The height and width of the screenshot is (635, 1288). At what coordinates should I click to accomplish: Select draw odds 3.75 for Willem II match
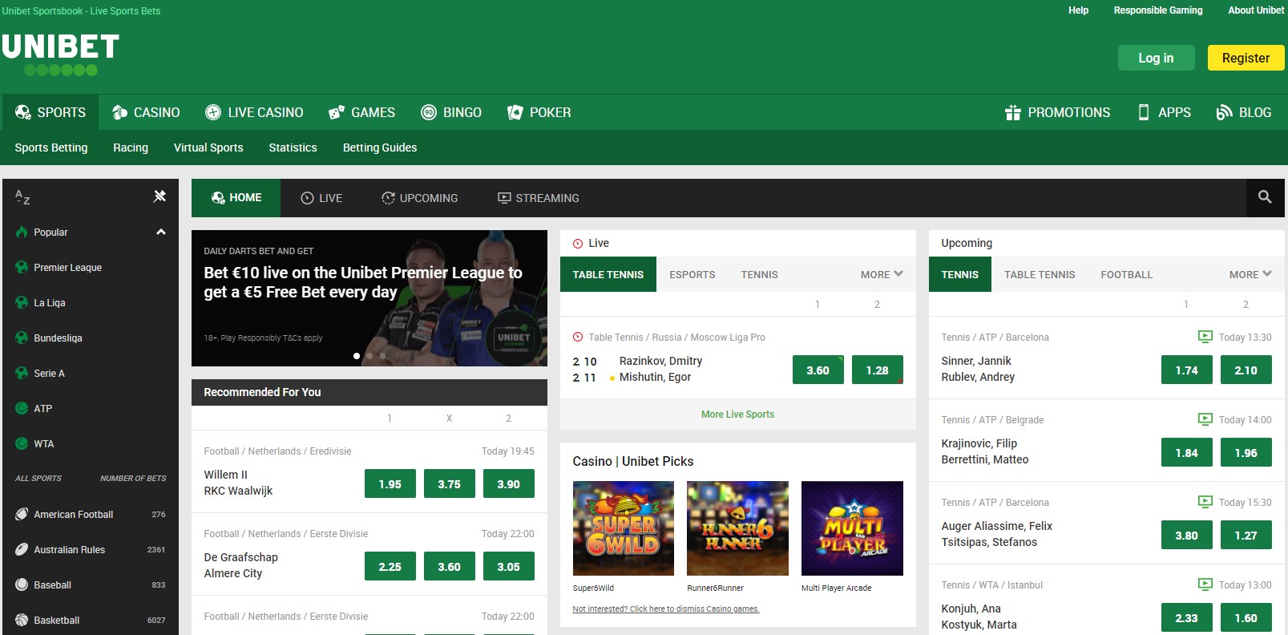[450, 483]
